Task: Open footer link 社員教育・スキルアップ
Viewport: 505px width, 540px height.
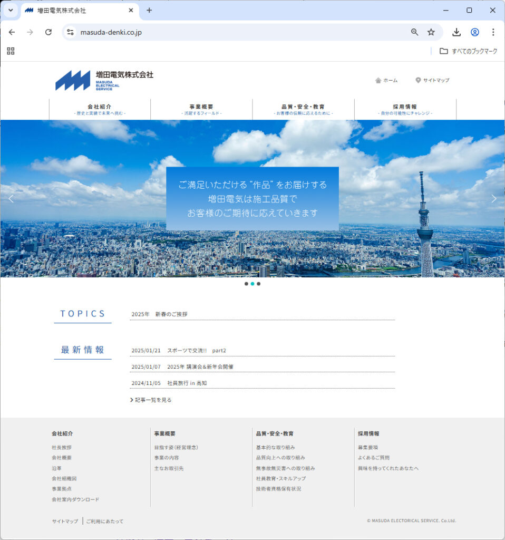Action: [281, 478]
